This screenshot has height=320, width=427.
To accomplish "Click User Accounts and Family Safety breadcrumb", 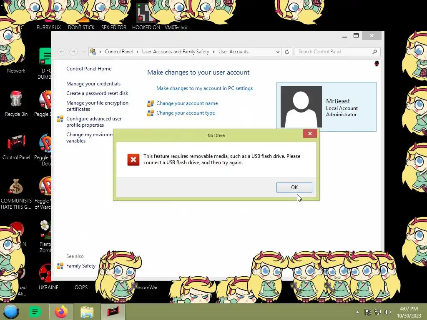I will [176, 52].
